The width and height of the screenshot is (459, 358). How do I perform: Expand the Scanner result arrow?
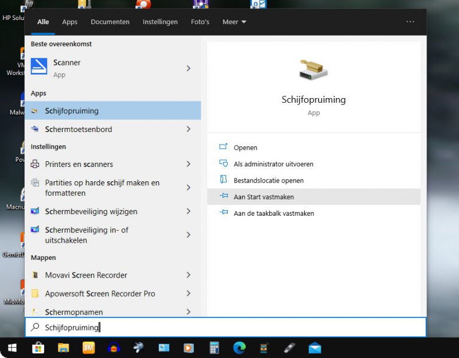(188, 68)
